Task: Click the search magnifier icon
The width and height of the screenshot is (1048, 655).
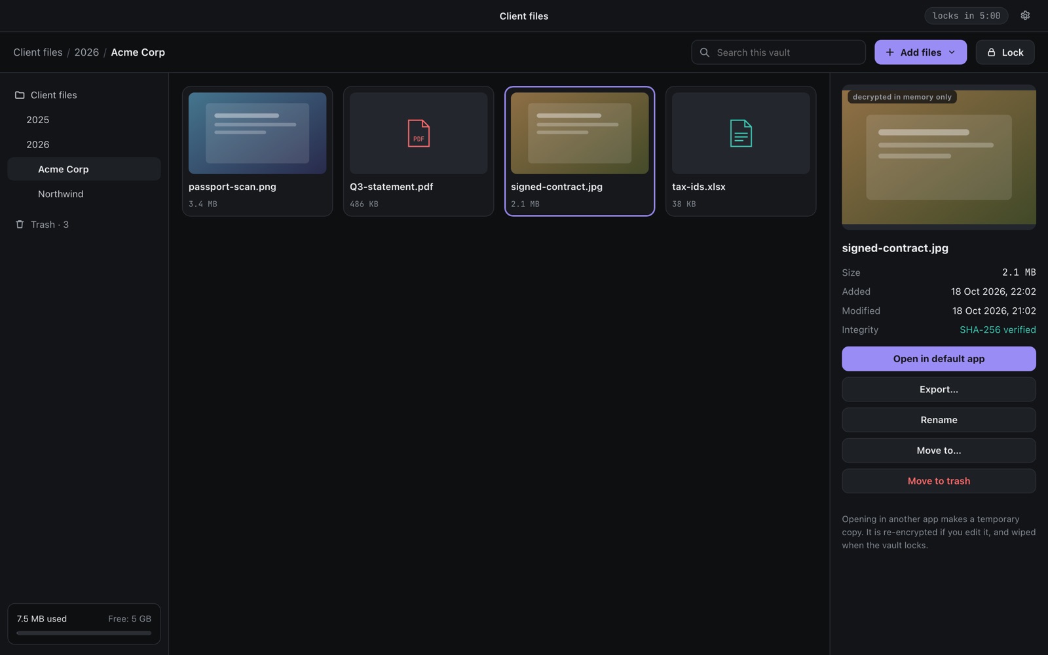Action: coord(704,52)
